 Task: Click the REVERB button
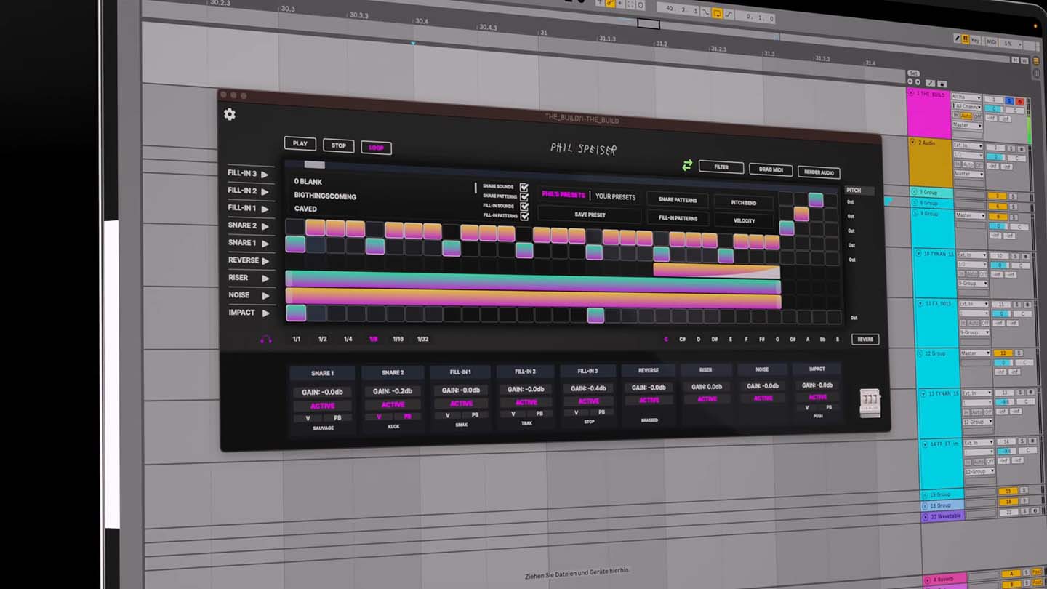(x=865, y=339)
